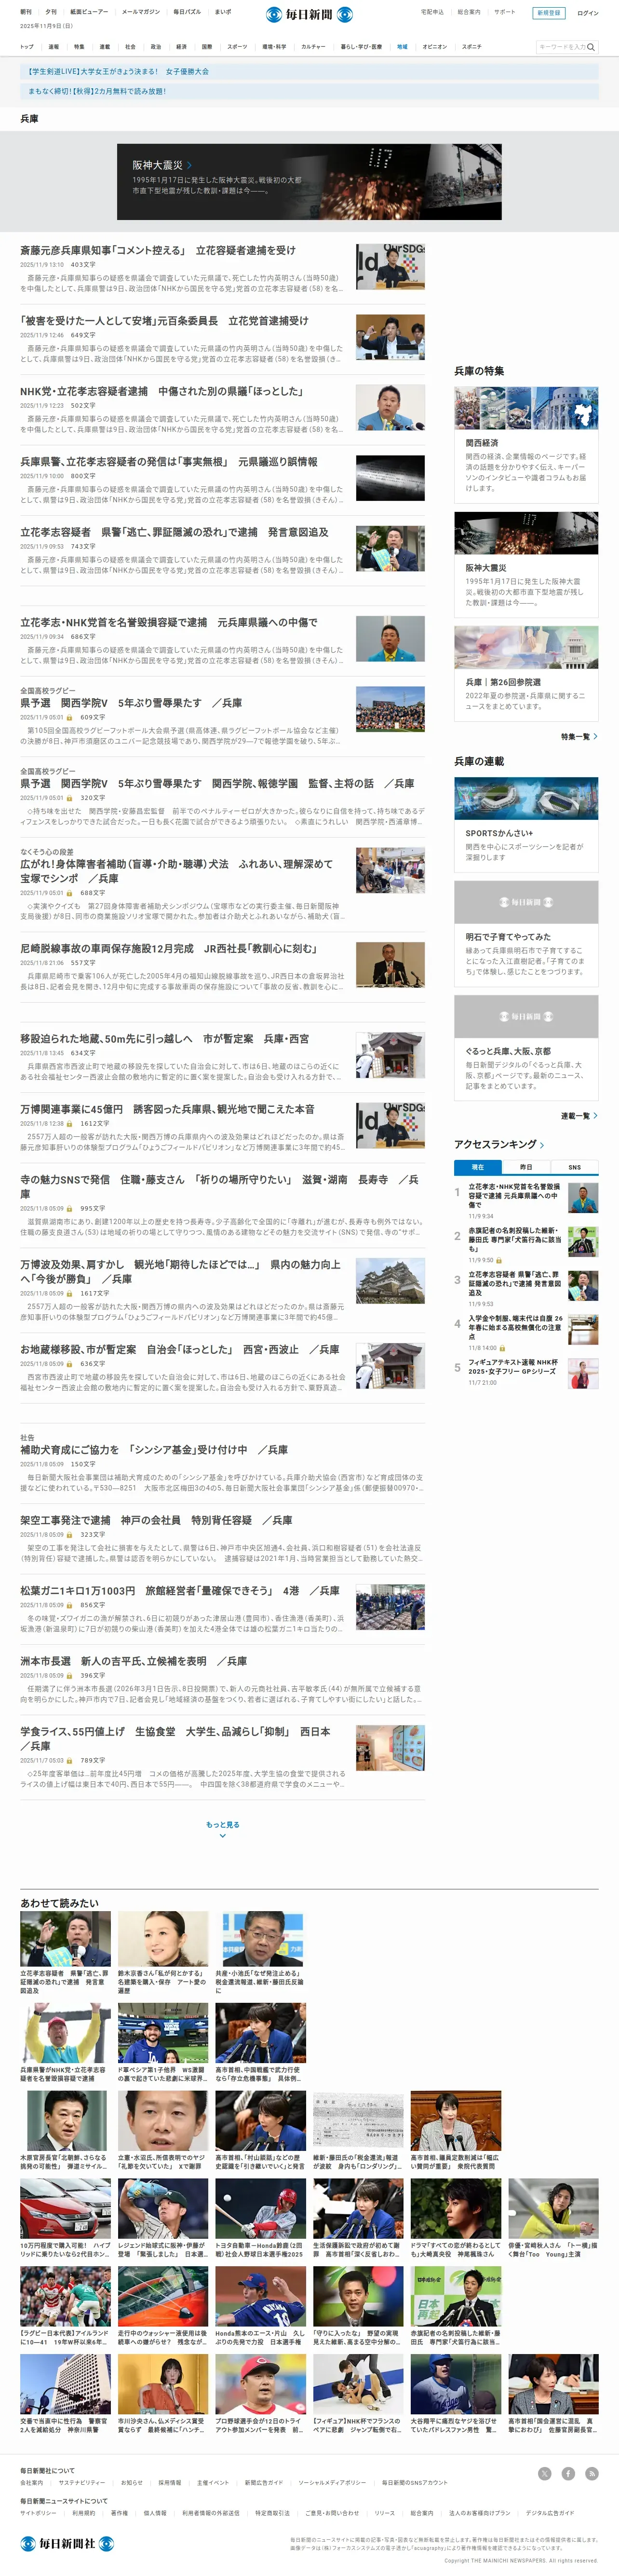Open footer link デジタル広告ガイド
This screenshot has height=2576, width=619.
(x=550, y=2513)
